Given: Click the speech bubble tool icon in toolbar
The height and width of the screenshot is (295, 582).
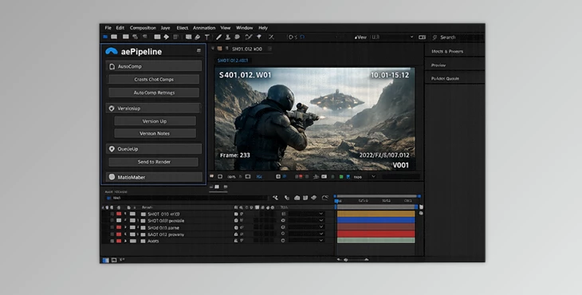Looking at the screenshot, I should click(237, 37).
